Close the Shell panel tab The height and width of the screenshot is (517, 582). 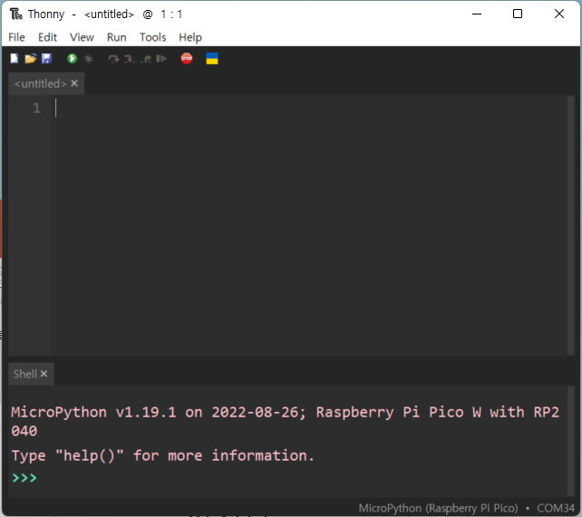click(44, 374)
